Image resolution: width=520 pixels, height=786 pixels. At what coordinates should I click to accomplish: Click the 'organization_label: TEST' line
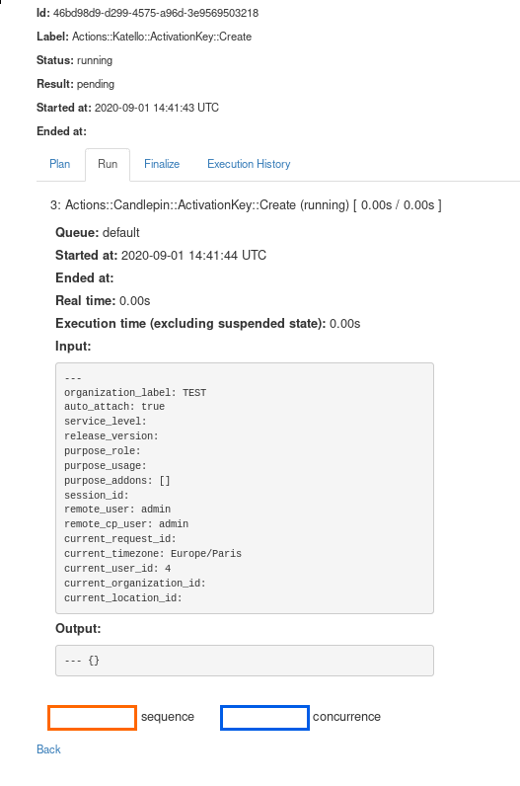coord(135,392)
